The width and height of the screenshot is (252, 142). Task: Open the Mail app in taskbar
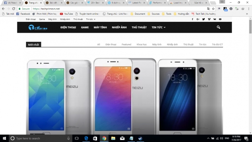pyautogui.click(x=122, y=138)
